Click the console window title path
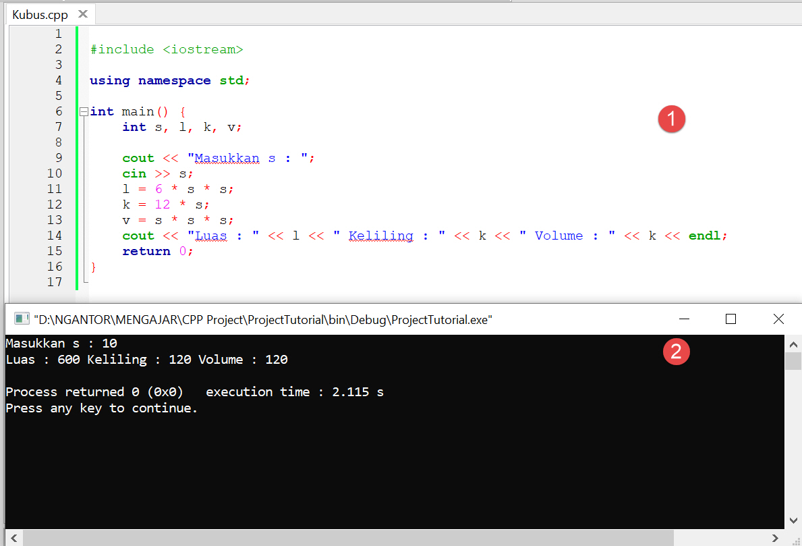Image resolution: width=802 pixels, height=546 pixels. point(263,320)
